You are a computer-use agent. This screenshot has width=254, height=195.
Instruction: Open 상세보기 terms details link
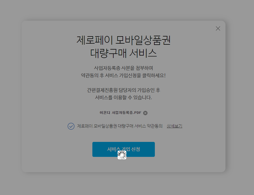pyautogui.click(x=174, y=126)
